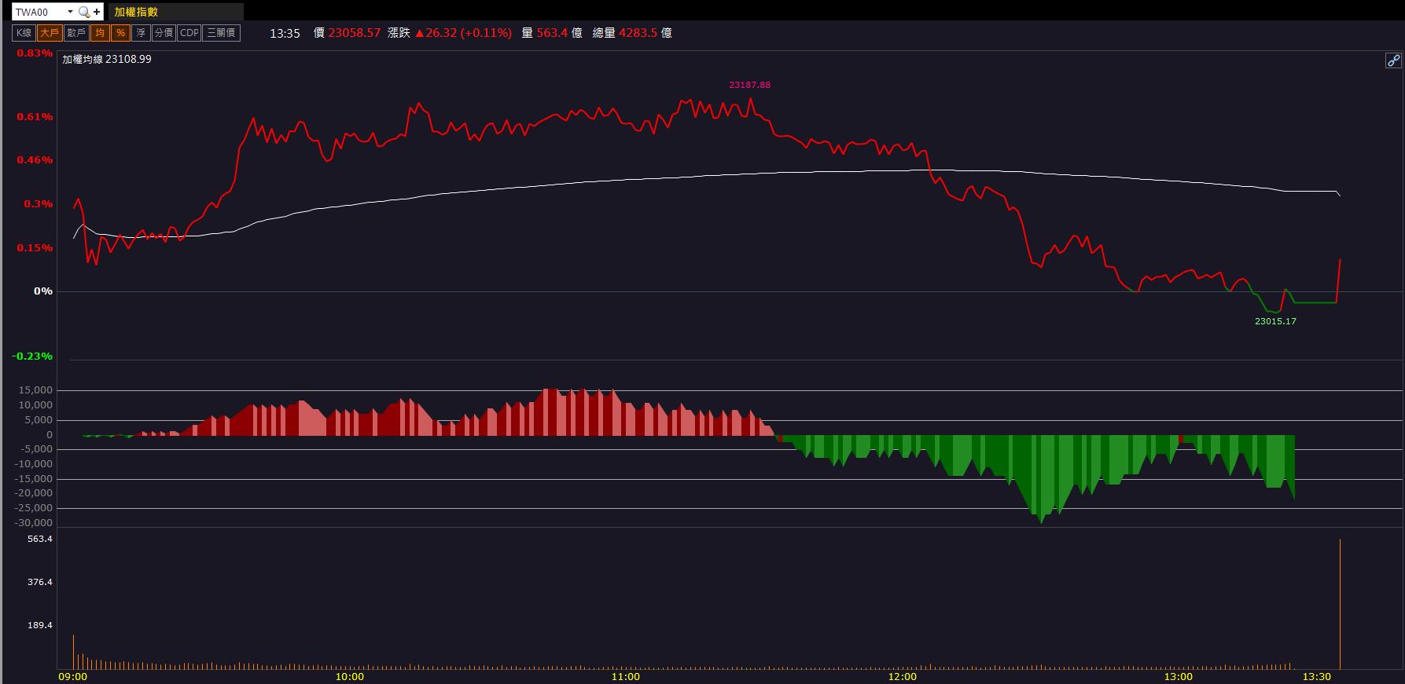The image size is (1405, 684).
Task: Toggle the 大戶 indicator off
Action: point(50,33)
